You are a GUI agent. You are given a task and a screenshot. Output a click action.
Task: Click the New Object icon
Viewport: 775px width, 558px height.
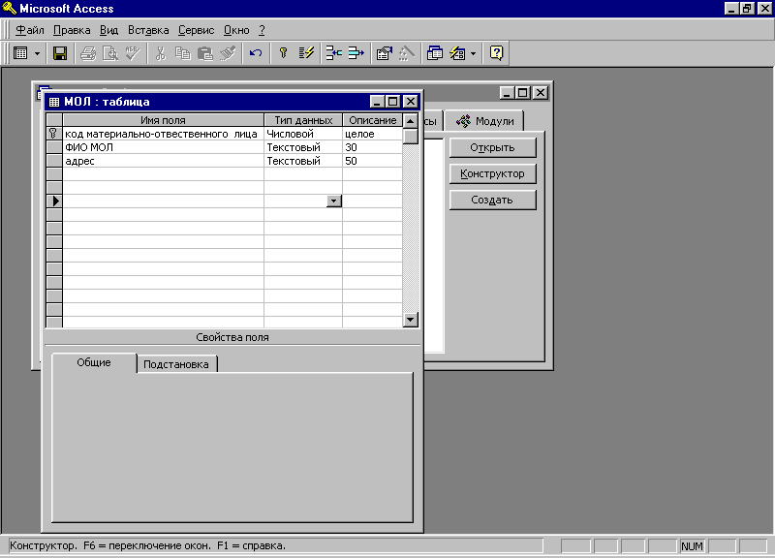457,53
